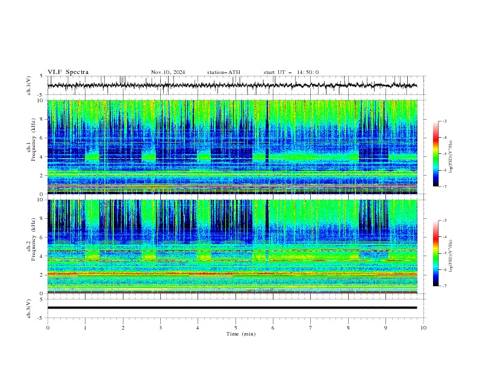477x368 pixels.
Task: Click time axis tick label '3'
Action: coord(160,328)
